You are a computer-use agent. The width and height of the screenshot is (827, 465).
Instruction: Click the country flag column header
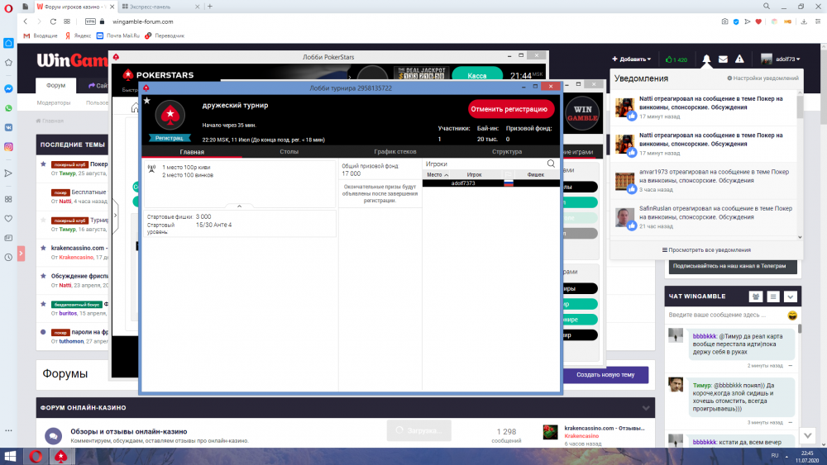coord(508,174)
